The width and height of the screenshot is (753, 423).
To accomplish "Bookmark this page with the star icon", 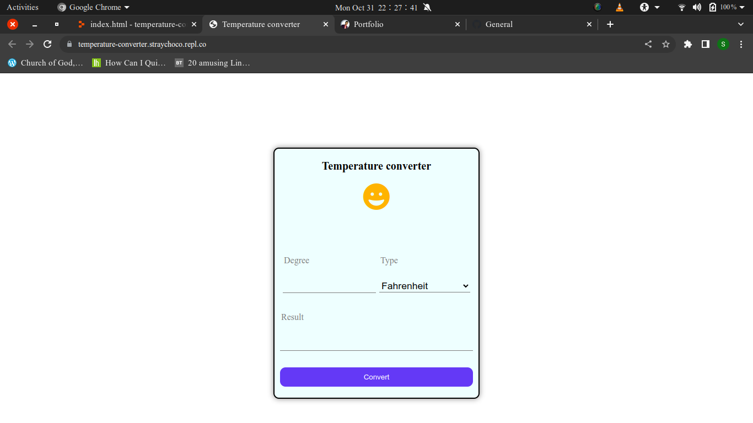I will pyautogui.click(x=666, y=44).
